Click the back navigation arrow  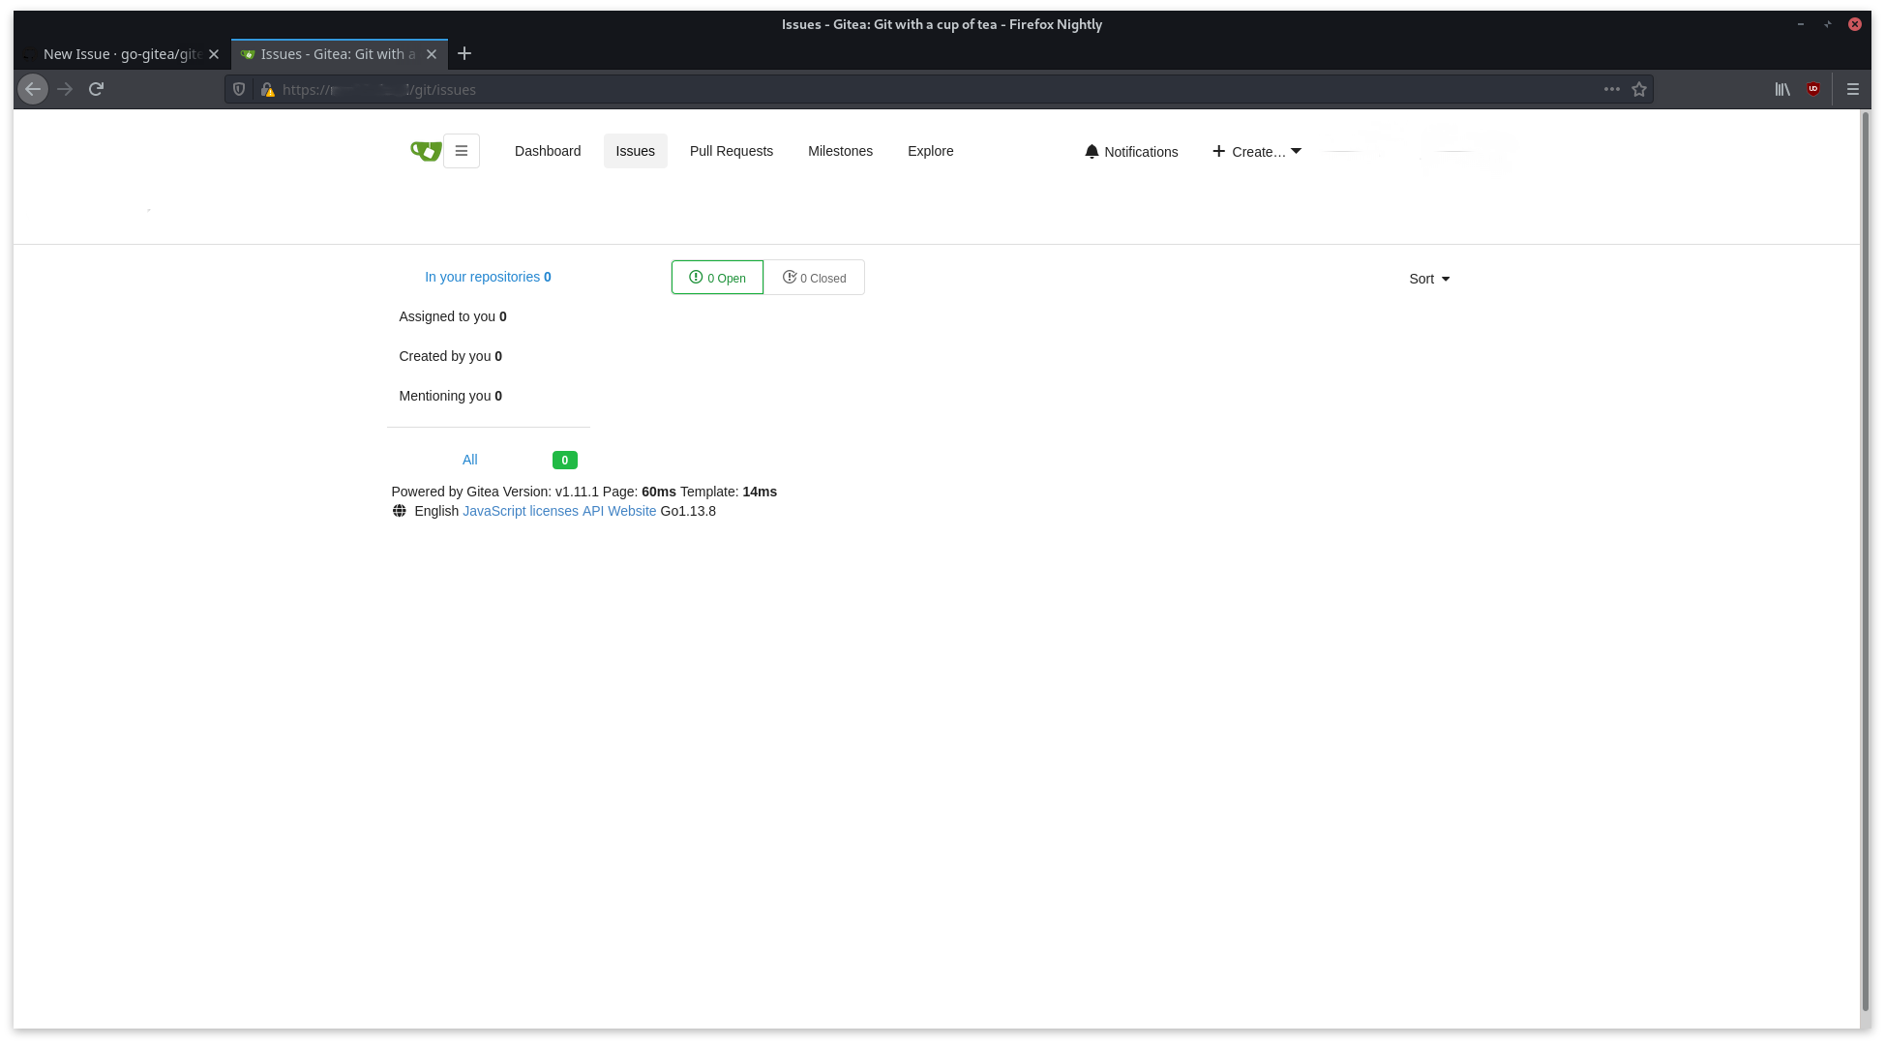(x=32, y=88)
